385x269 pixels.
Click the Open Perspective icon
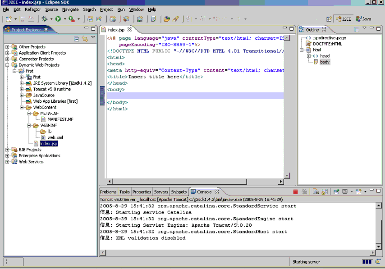pos(329,19)
